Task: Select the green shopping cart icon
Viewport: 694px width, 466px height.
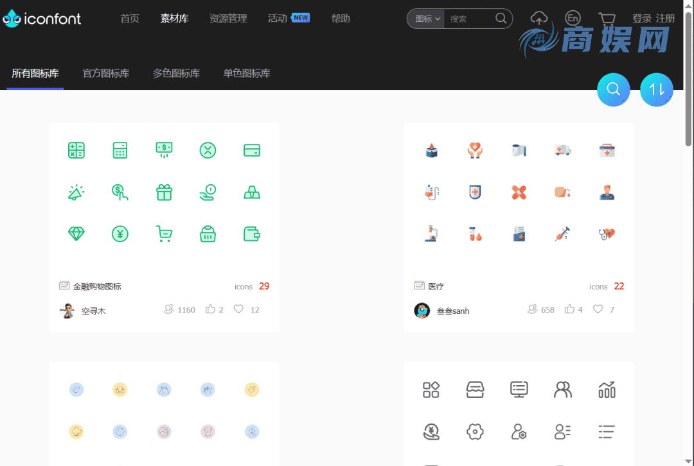Action: (165, 234)
